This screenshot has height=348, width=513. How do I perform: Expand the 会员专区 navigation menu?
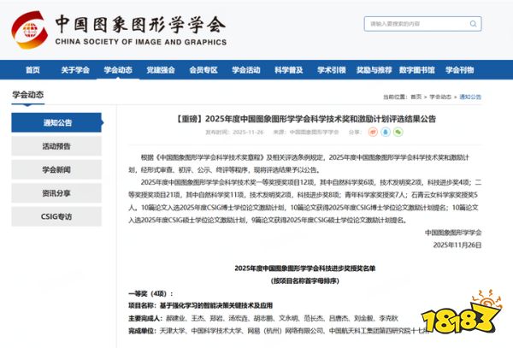[x=203, y=70]
